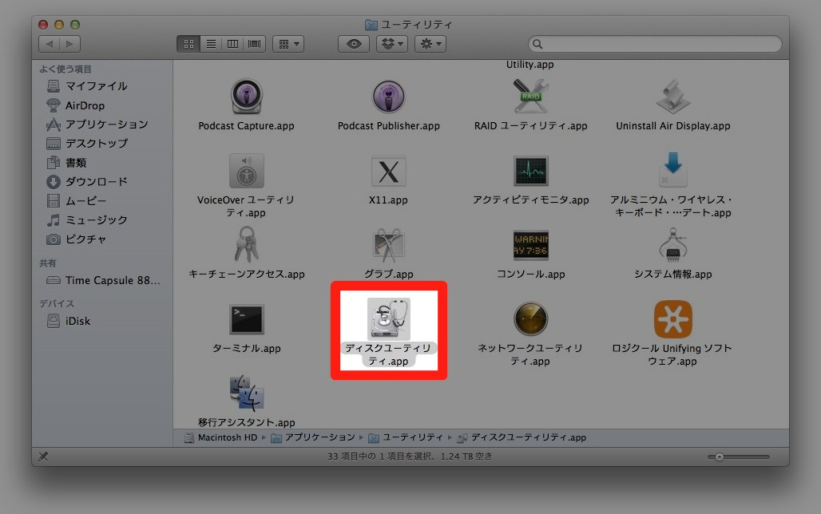Click the Quick Look eye button

pyautogui.click(x=354, y=44)
